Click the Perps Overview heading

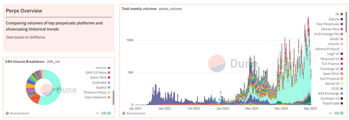[24, 11]
